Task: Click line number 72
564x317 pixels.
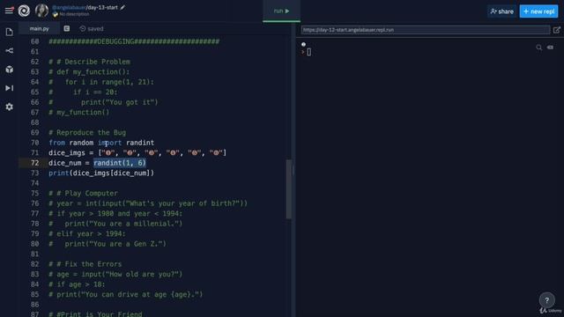Action: coord(34,163)
